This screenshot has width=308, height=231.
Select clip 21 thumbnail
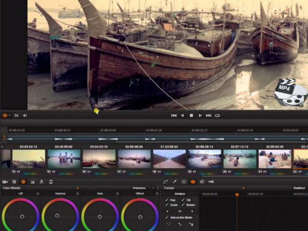coord(275,159)
